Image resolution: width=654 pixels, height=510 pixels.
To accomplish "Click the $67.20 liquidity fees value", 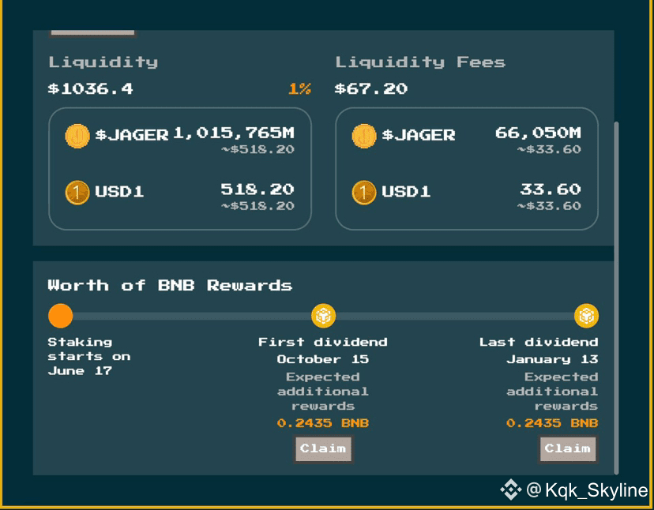I will 370,88.
